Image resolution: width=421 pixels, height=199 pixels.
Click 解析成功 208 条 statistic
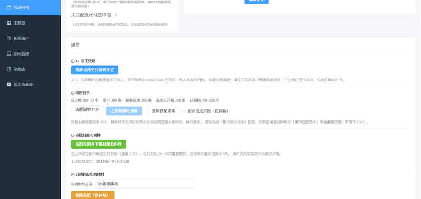138,101
